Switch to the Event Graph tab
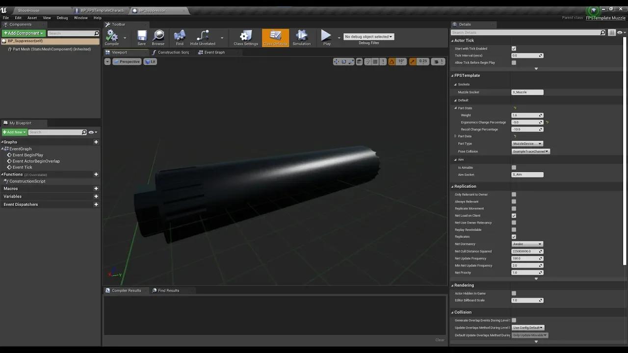The image size is (628, 353). coord(214,52)
